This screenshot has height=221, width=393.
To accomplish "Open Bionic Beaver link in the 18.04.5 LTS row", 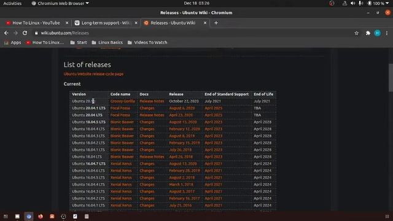I will click(122, 122).
